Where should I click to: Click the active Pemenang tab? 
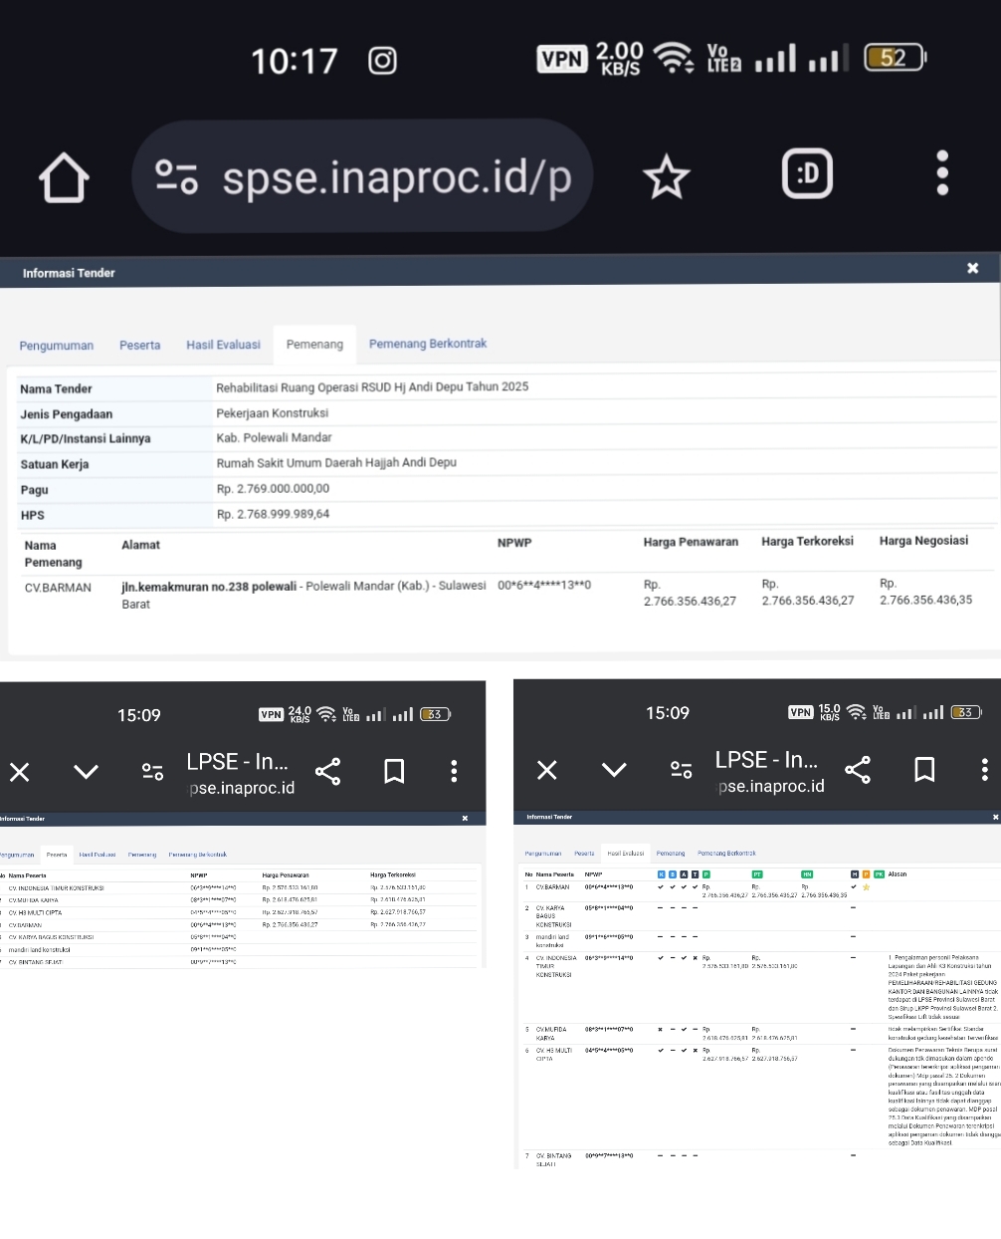314,345
